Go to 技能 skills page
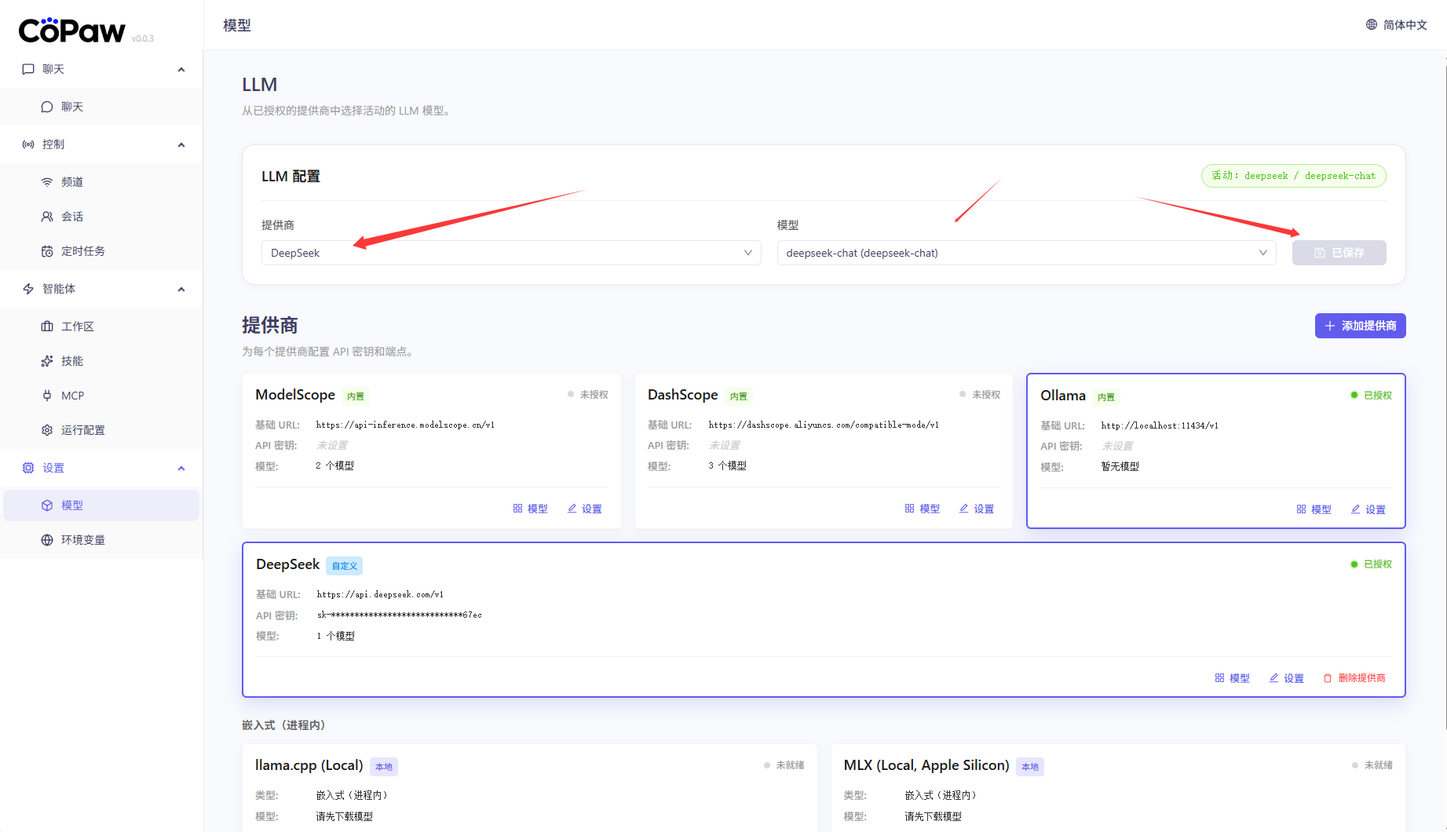Image resolution: width=1447 pixels, height=832 pixels. (72, 361)
